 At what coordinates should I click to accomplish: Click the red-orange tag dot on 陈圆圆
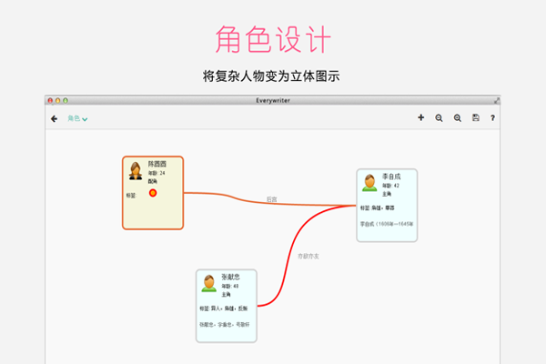point(153,193)
